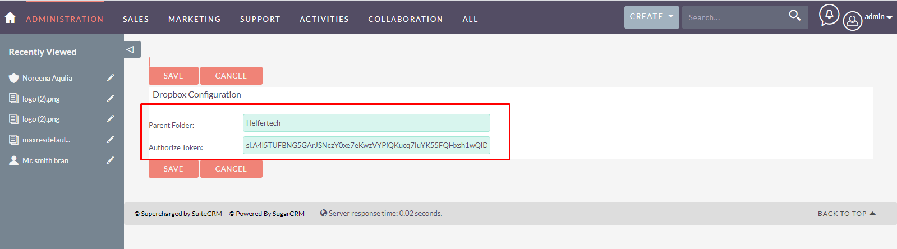The width and height of the screenshot is (897, 249).
Task: Click the admin user avatar icon
Action: (852, 21)
